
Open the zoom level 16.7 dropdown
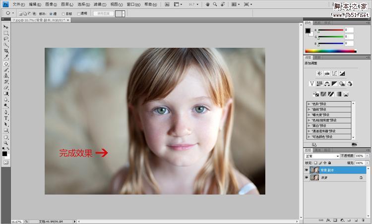pyautogui.click(x=197, y=4)
